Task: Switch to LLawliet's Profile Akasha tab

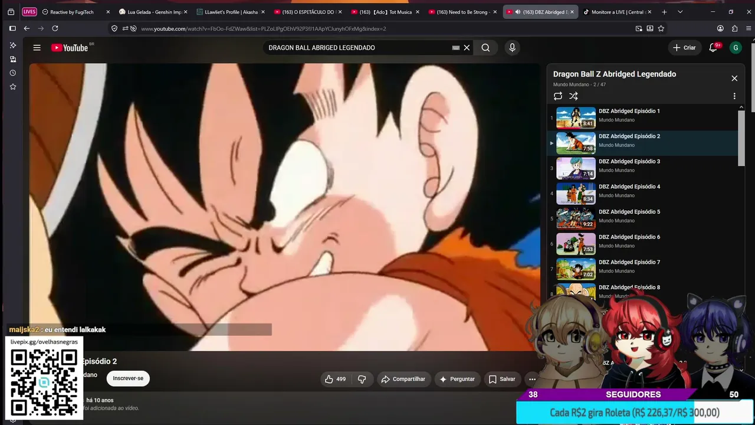Action: (229, 12)
